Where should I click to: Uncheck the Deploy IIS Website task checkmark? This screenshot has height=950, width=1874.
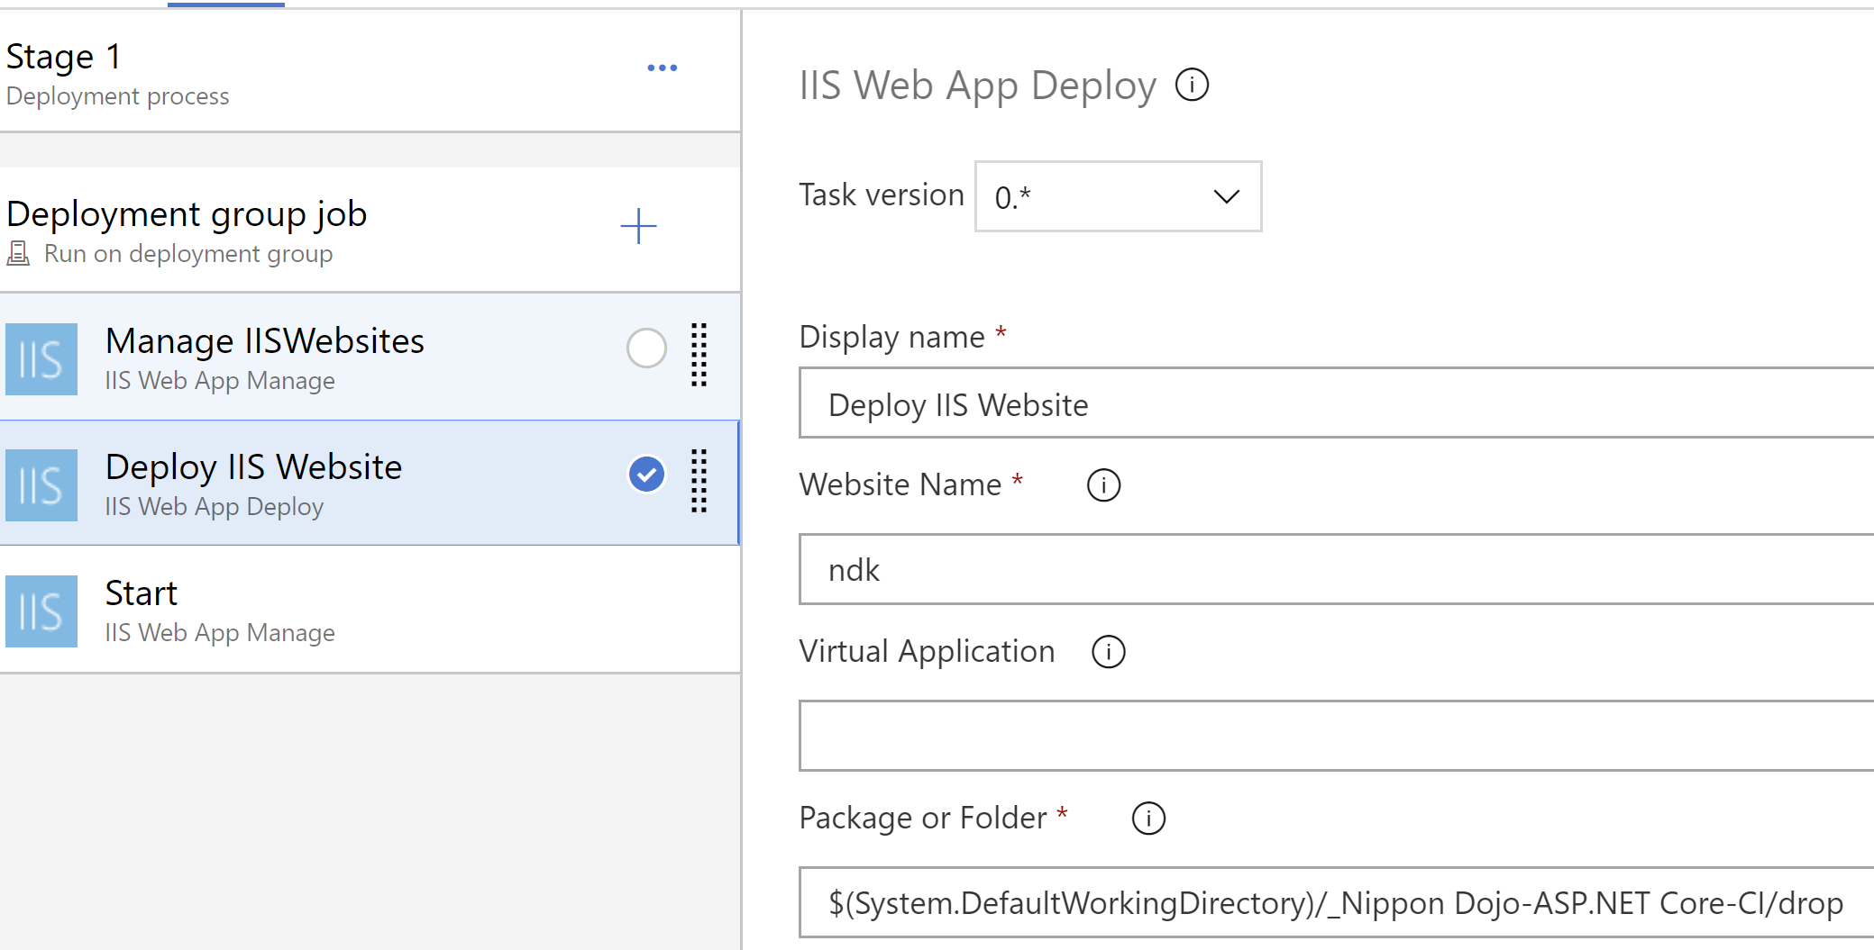(x=646, y=475)
